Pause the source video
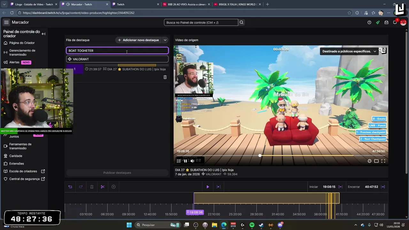The width and height of the screenshot is (409, 230). tap(185, 161)
